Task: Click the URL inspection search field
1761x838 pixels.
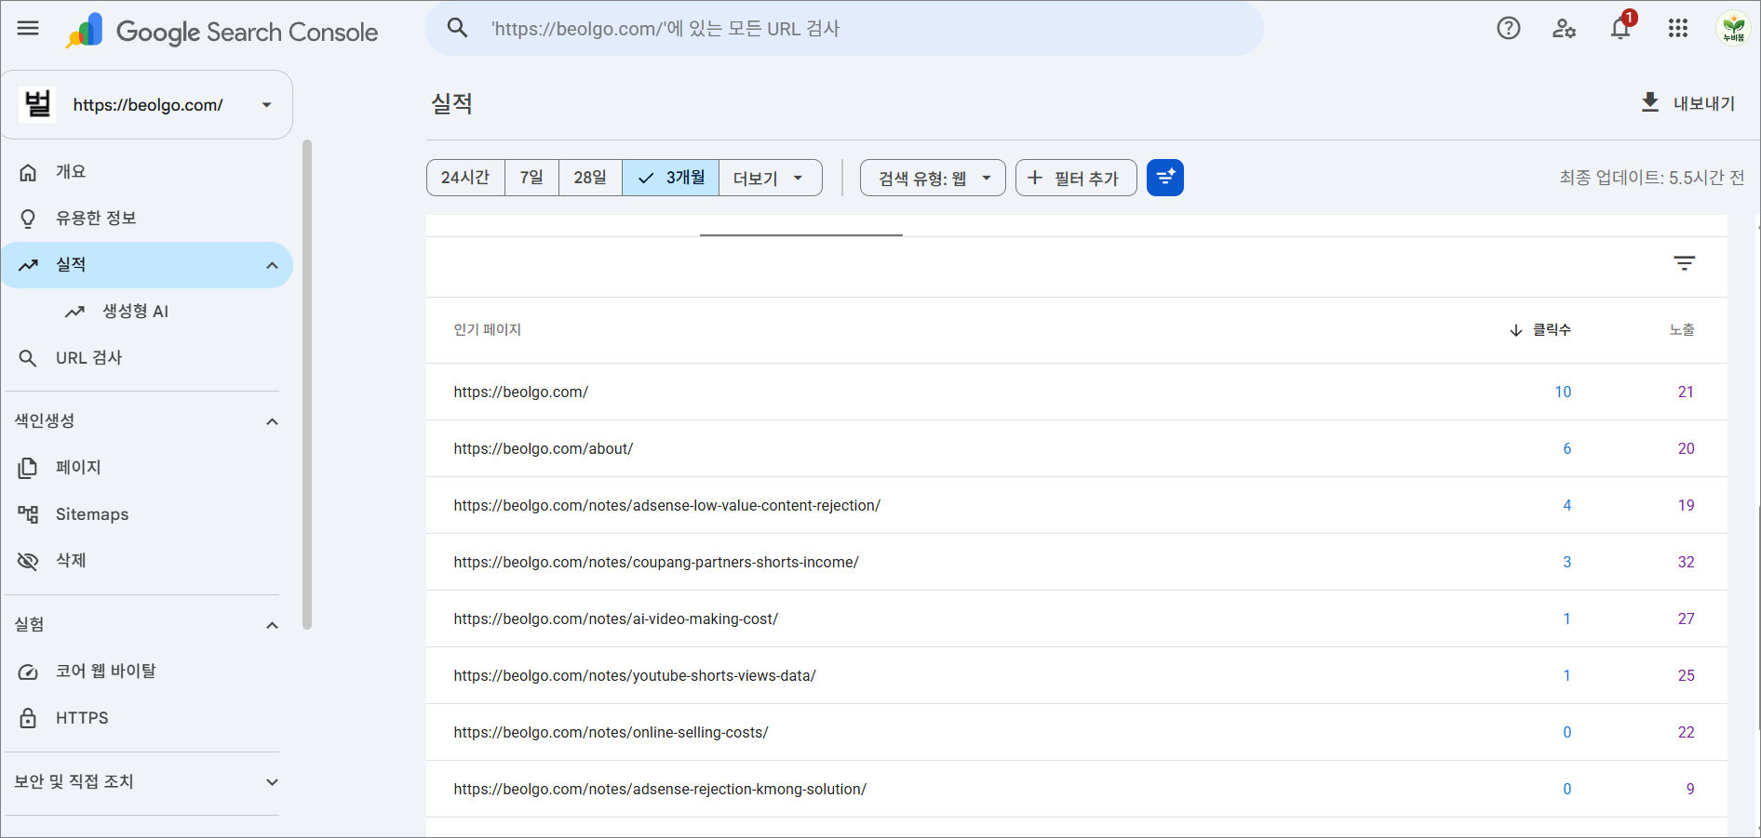Action: point(844,29)
